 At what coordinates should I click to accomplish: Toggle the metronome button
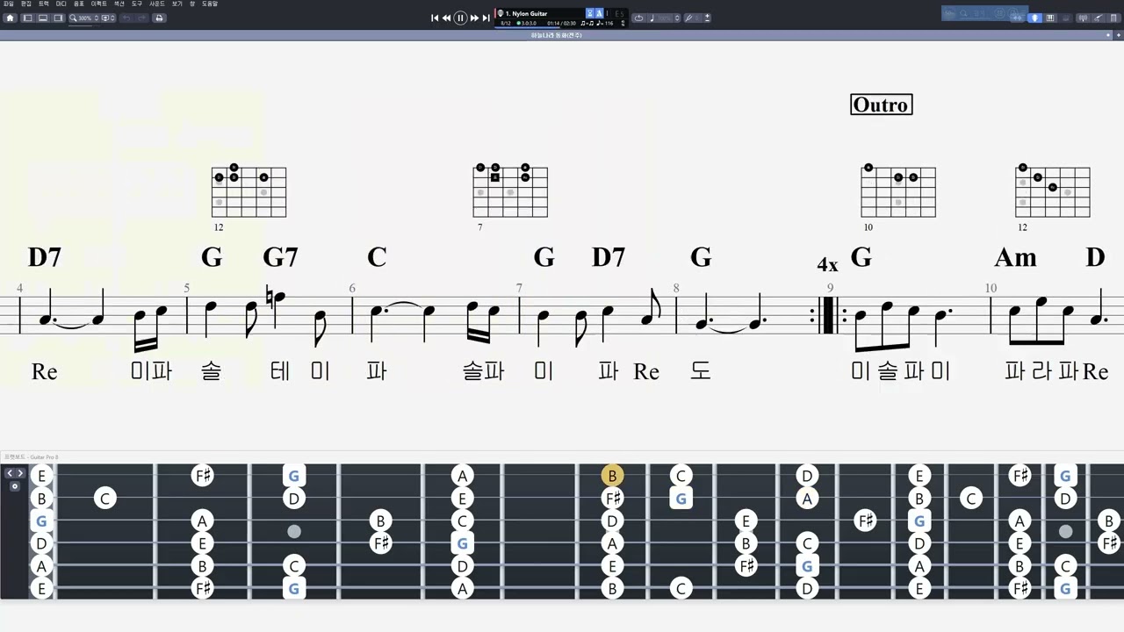(600, 13)
